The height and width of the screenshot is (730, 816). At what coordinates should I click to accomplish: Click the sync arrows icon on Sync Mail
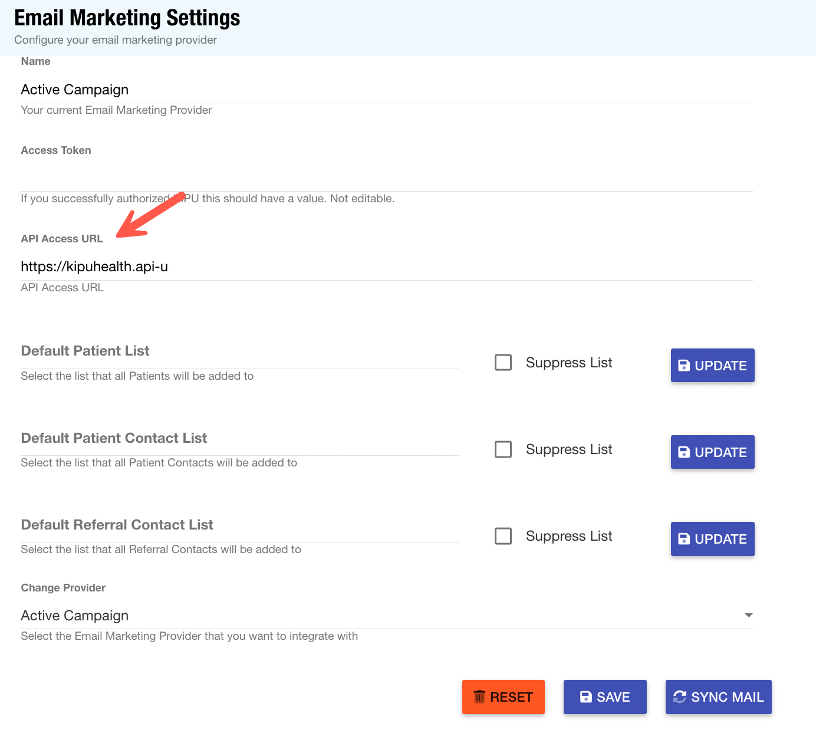tap(680, 697)
